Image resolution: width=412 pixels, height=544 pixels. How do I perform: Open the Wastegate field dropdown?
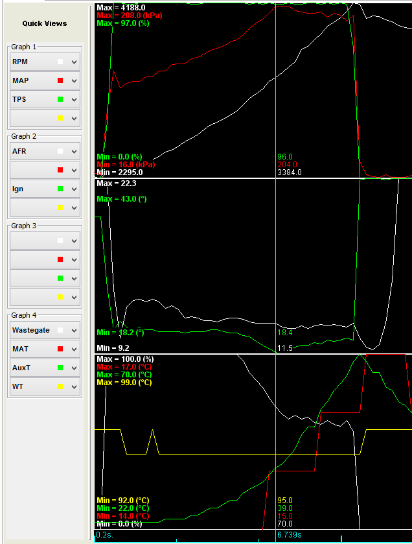coord(74,331)
